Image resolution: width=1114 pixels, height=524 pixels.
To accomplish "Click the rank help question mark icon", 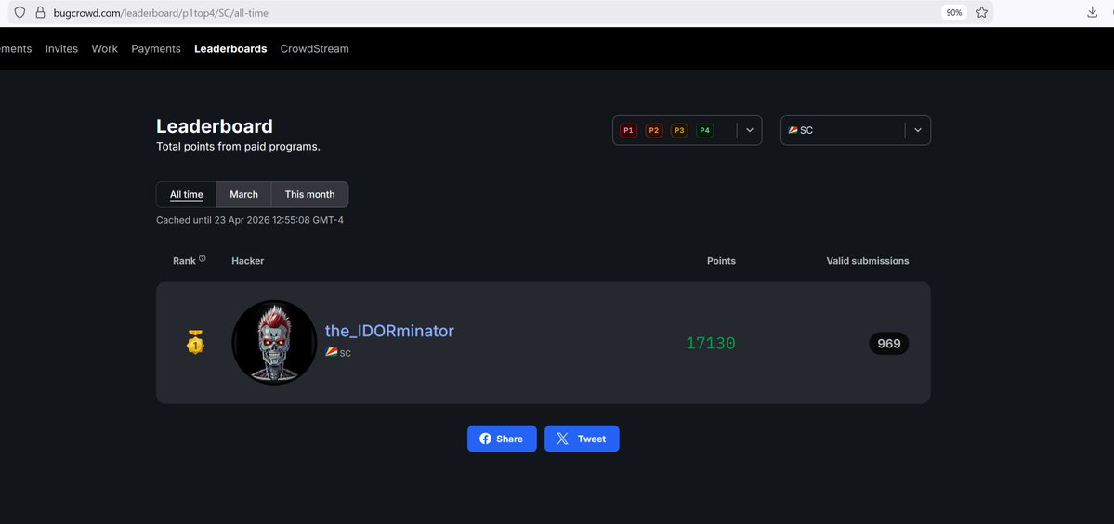I will pos(203,258).
